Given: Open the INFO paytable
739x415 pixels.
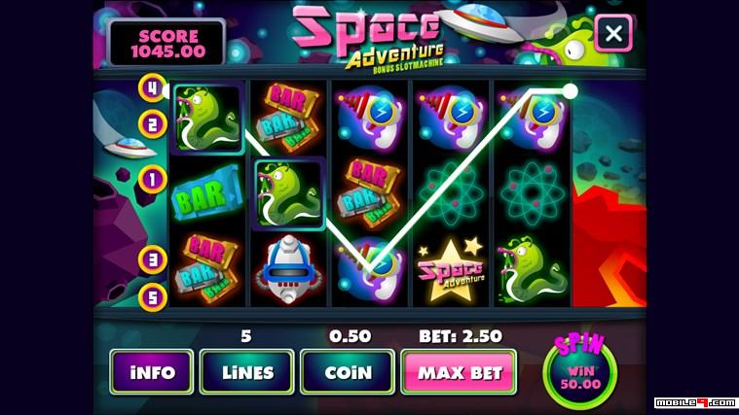Looking at the screenshot, I should (152, 372).
